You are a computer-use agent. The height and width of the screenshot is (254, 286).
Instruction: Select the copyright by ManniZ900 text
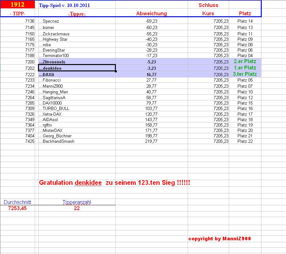[x=220, y=238]
